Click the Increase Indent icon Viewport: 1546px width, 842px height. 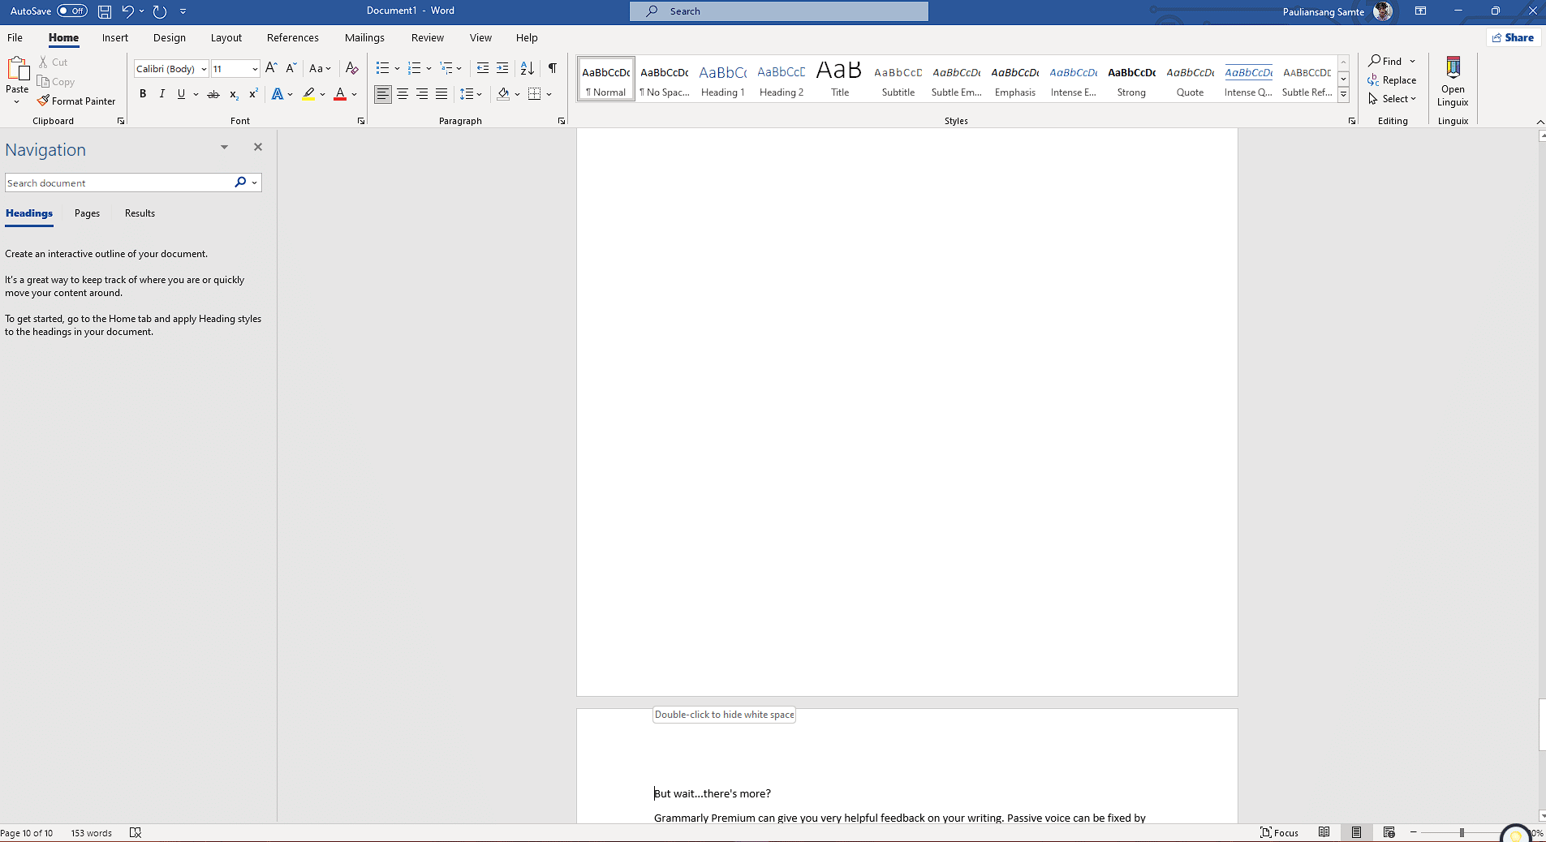click(502, 68)
